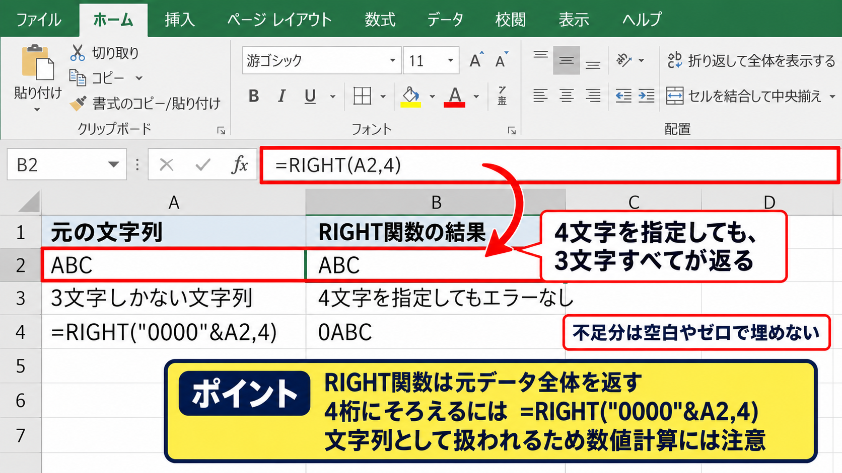Switch to the 挿入 tab

[x=180, y=20]
